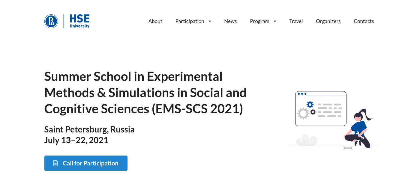Open the Participation chevron arrow
Screen dimensions: 420x187
pyautogui.click(x=209, y=21)
